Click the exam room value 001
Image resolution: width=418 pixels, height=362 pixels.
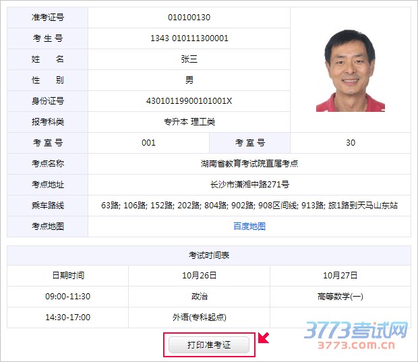[148, 143]
